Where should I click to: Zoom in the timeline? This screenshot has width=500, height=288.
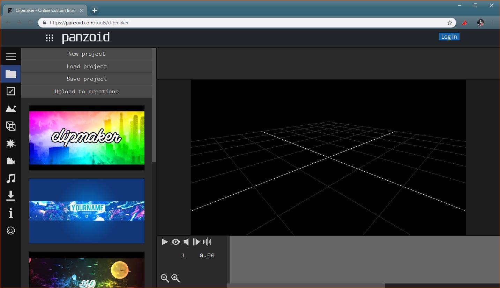[176, 278]
